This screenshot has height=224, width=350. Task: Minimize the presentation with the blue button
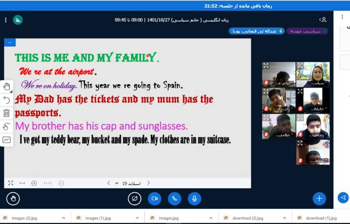coord(10,42)
